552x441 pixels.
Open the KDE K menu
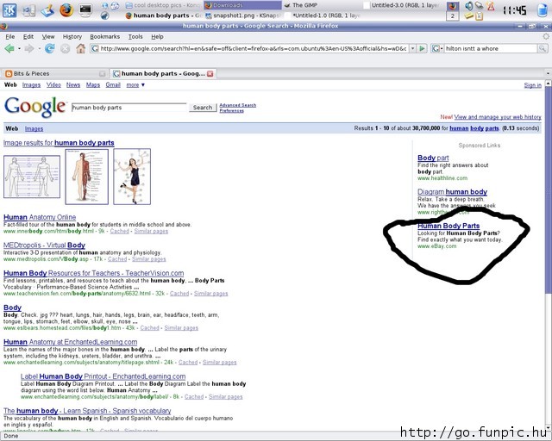click(x=9, y=9)
